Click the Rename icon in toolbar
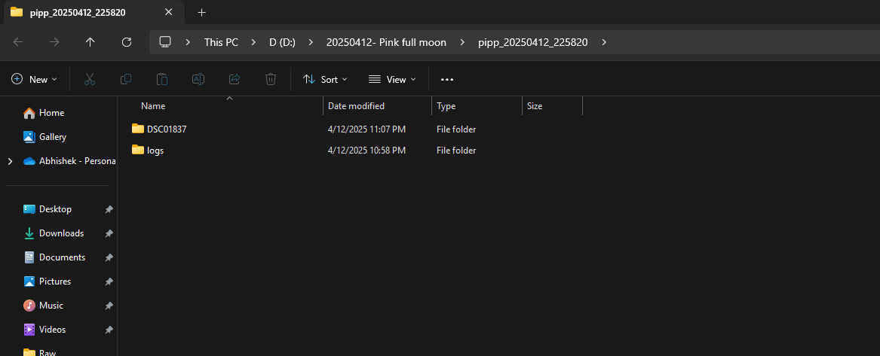This screenshot has width=880, height=356. (x=198, y=79)
